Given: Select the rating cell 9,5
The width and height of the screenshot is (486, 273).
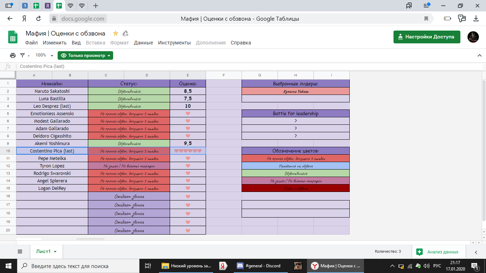Looking at the screenshot, I should [188, 144].
